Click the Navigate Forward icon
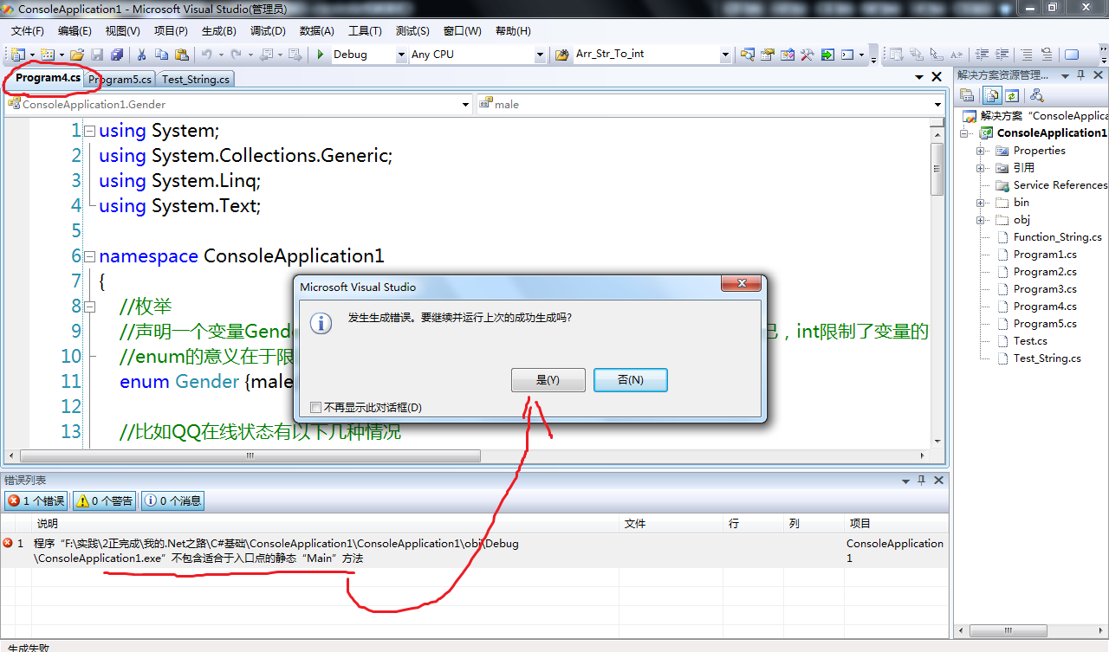 click(295, 55)
